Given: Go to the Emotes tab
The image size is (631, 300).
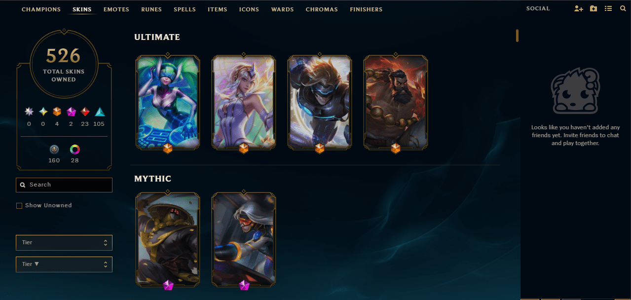Looking at the screenshot, I should 116,9.
